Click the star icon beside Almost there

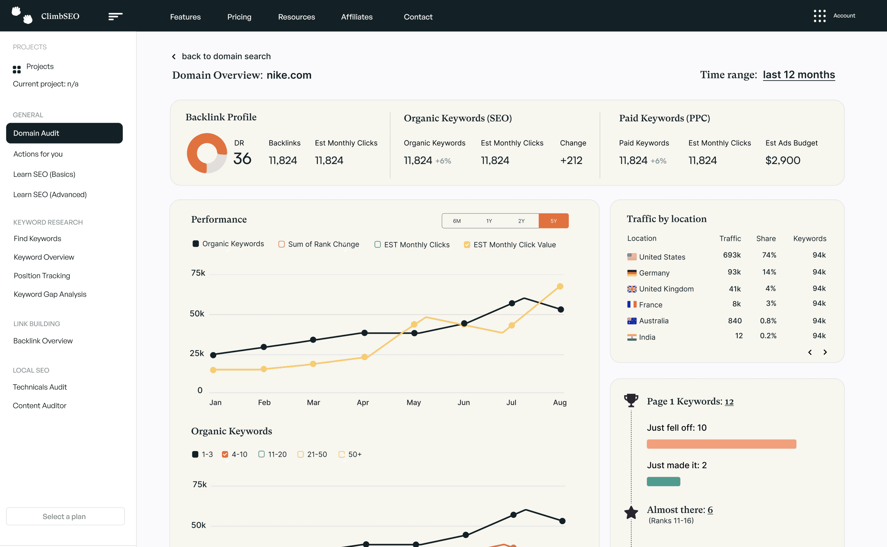click(631, 512)
